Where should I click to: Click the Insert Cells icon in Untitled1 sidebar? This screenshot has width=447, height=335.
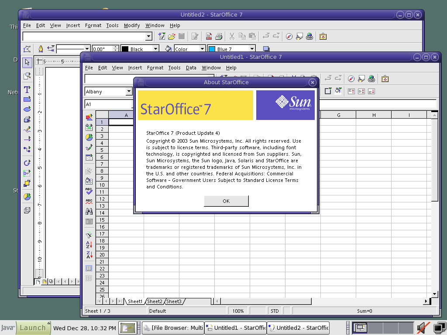89,127
